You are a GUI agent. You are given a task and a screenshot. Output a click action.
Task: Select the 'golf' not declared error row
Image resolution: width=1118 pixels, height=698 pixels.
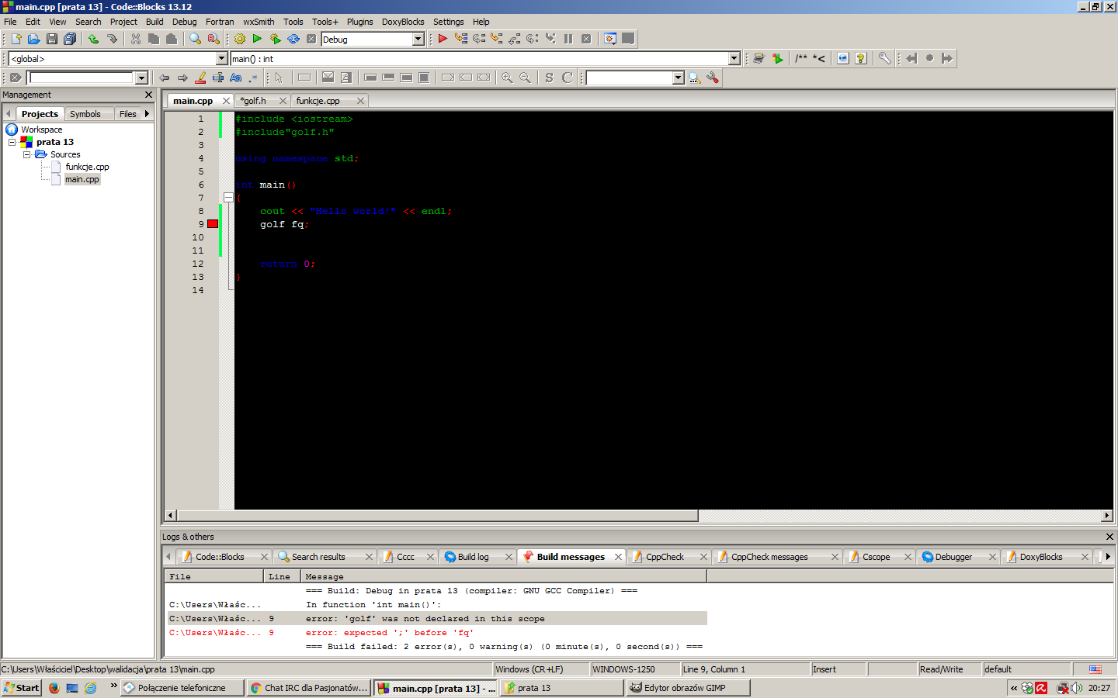tap(436, 619)
